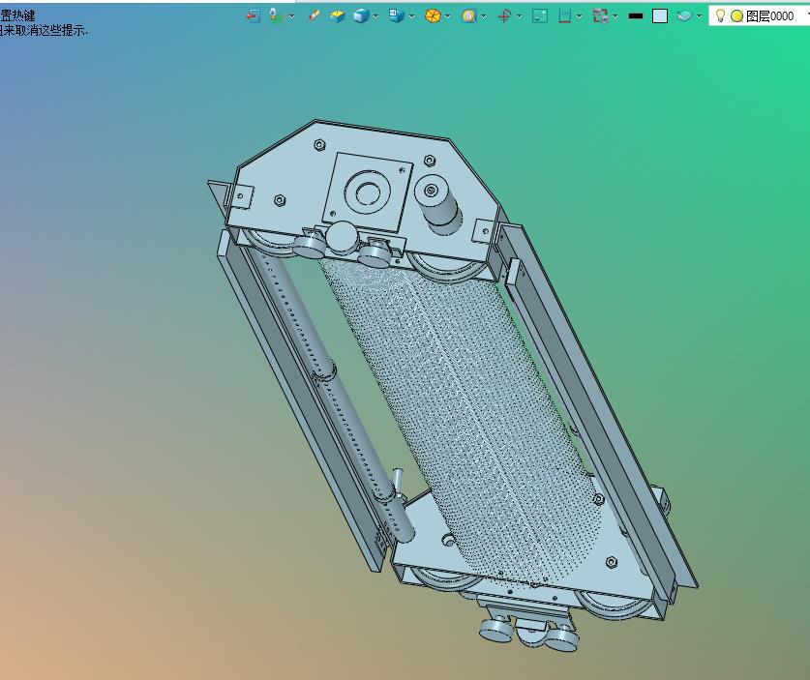Click the section plane icon with red base
Screen dimensions: 810x680
click(x=564, y=16)
